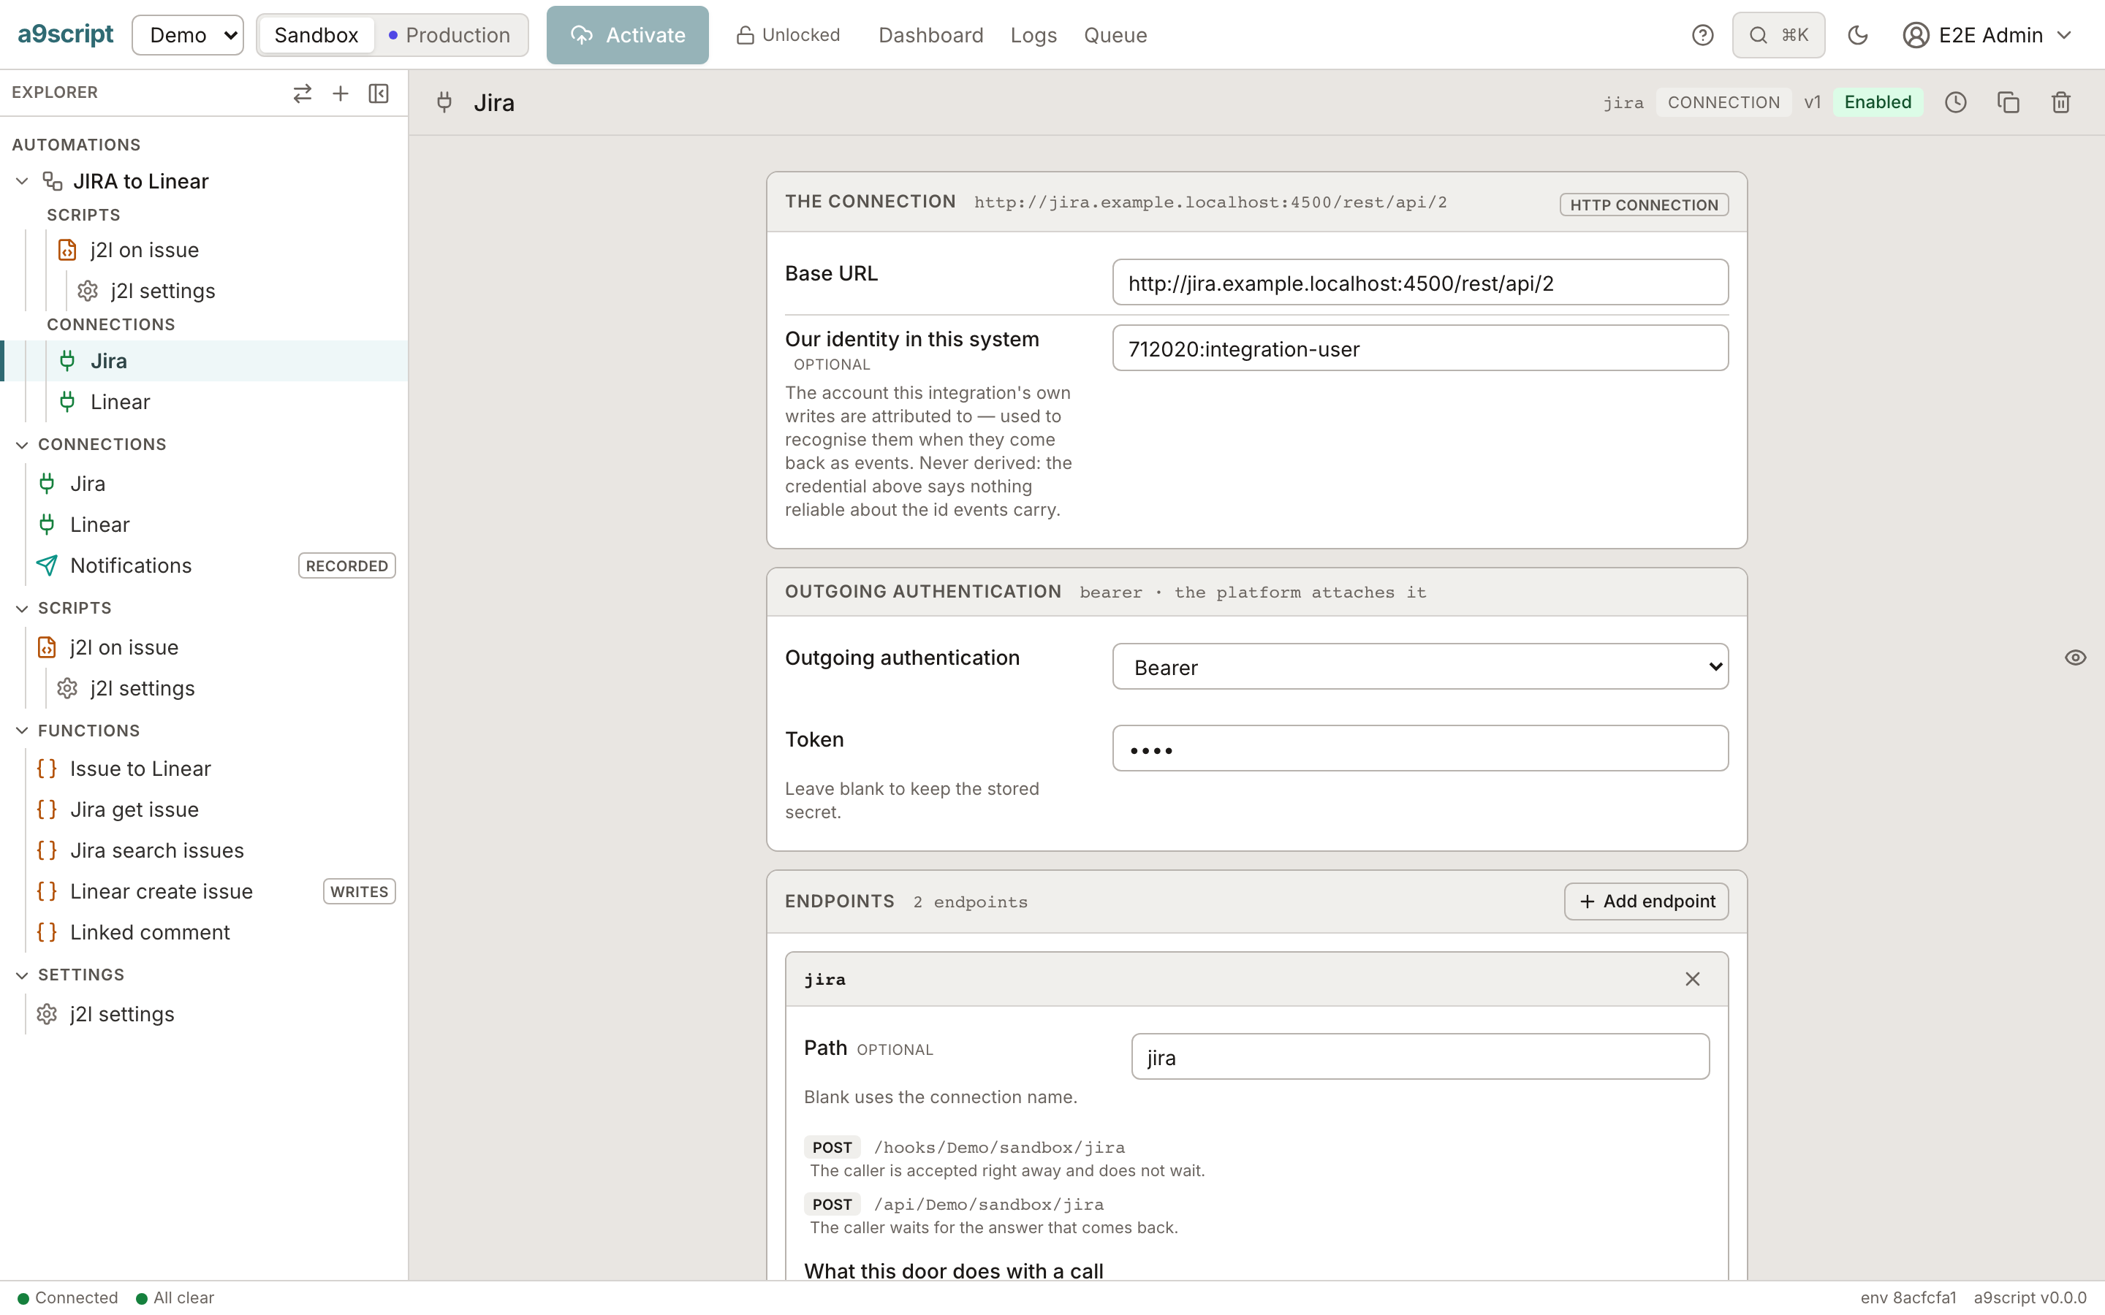Open the Notifications connection

click(x=131, y=565)
